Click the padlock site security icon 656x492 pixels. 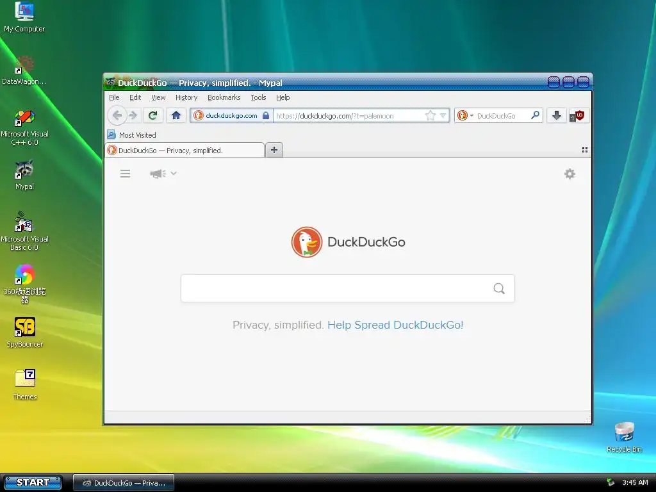click(x=266, y=115)
